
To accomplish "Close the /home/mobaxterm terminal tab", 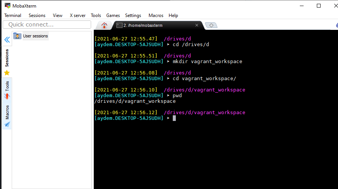I will 197,25.
